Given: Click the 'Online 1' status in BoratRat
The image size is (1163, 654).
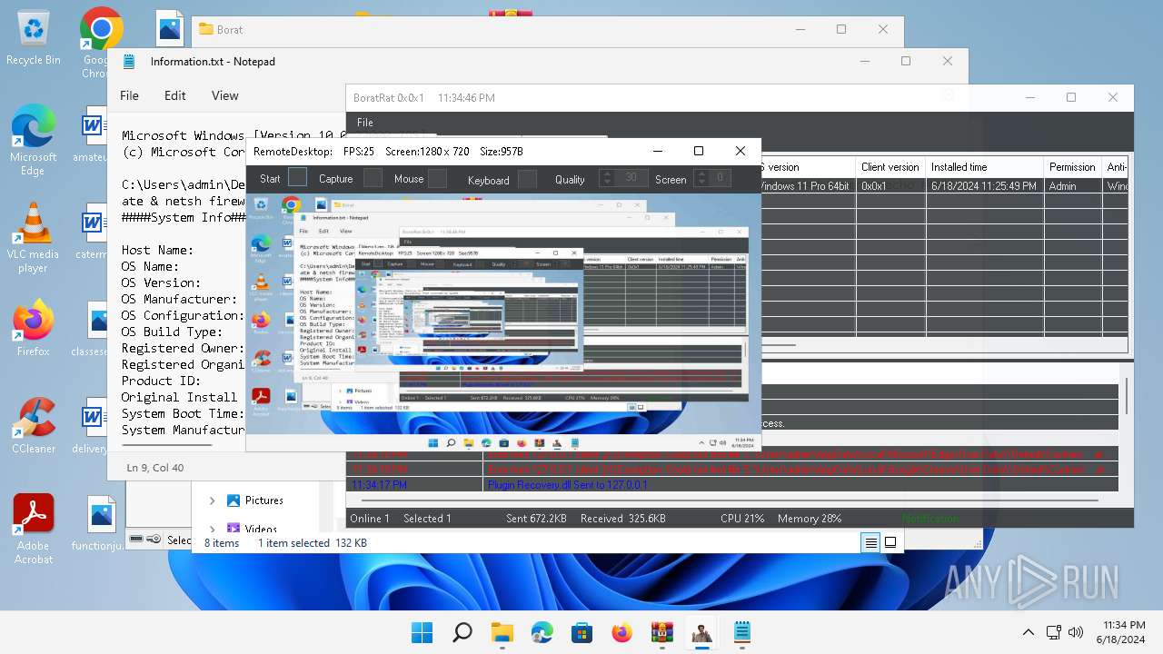Looking at the screenshot, I should [370, 519].
